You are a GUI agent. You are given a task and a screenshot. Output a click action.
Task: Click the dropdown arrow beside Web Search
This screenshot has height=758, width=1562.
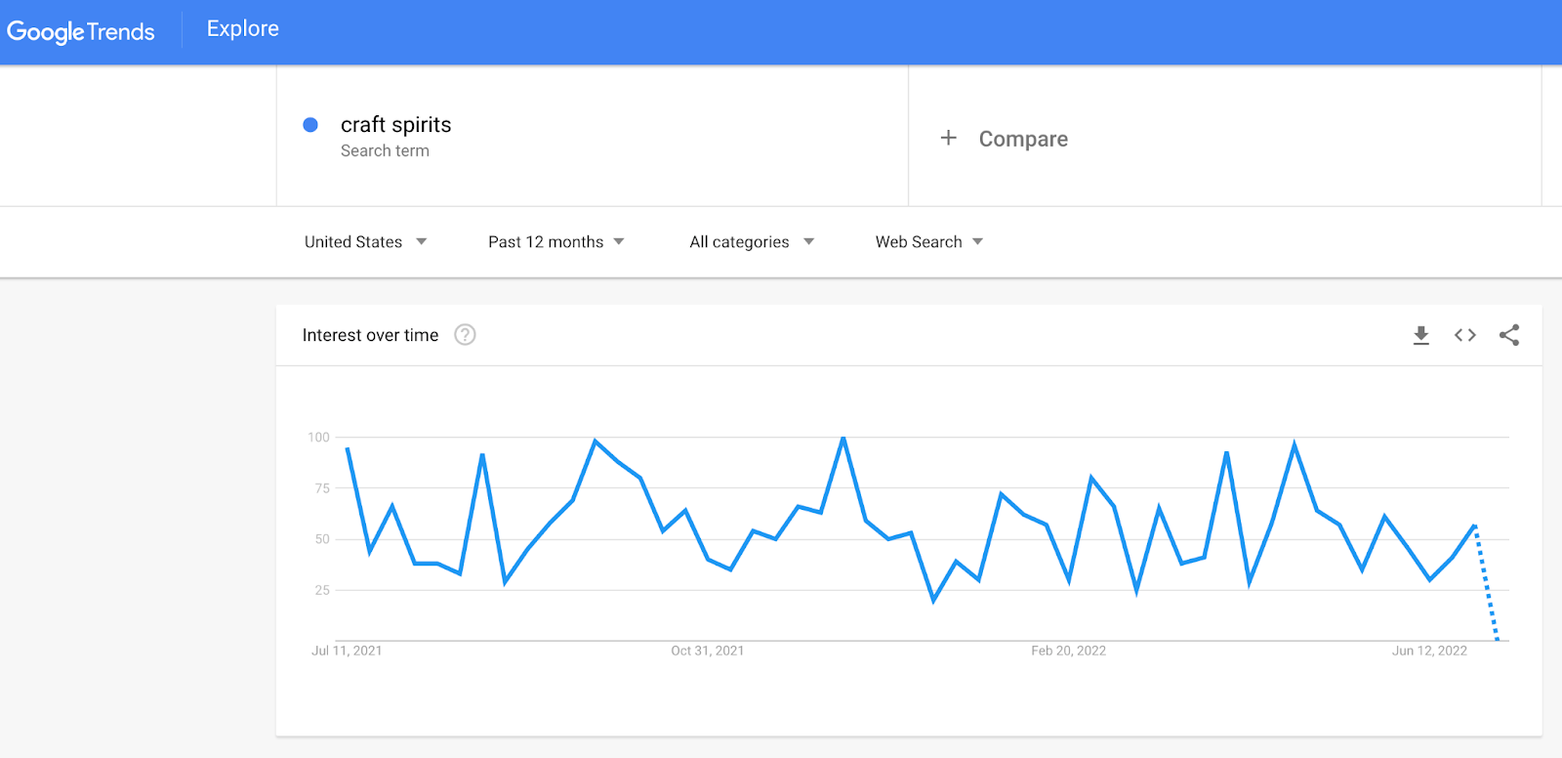[979, 241]
